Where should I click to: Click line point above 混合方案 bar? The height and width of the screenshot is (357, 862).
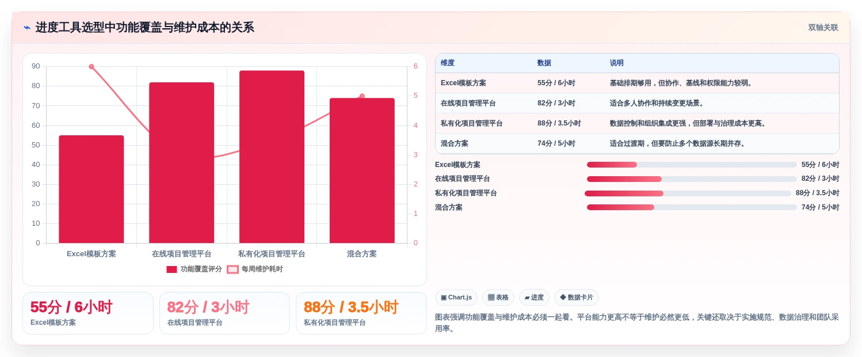(362, 96)
